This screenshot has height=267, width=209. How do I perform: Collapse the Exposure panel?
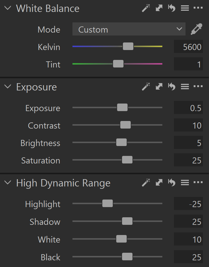(8, 87)
